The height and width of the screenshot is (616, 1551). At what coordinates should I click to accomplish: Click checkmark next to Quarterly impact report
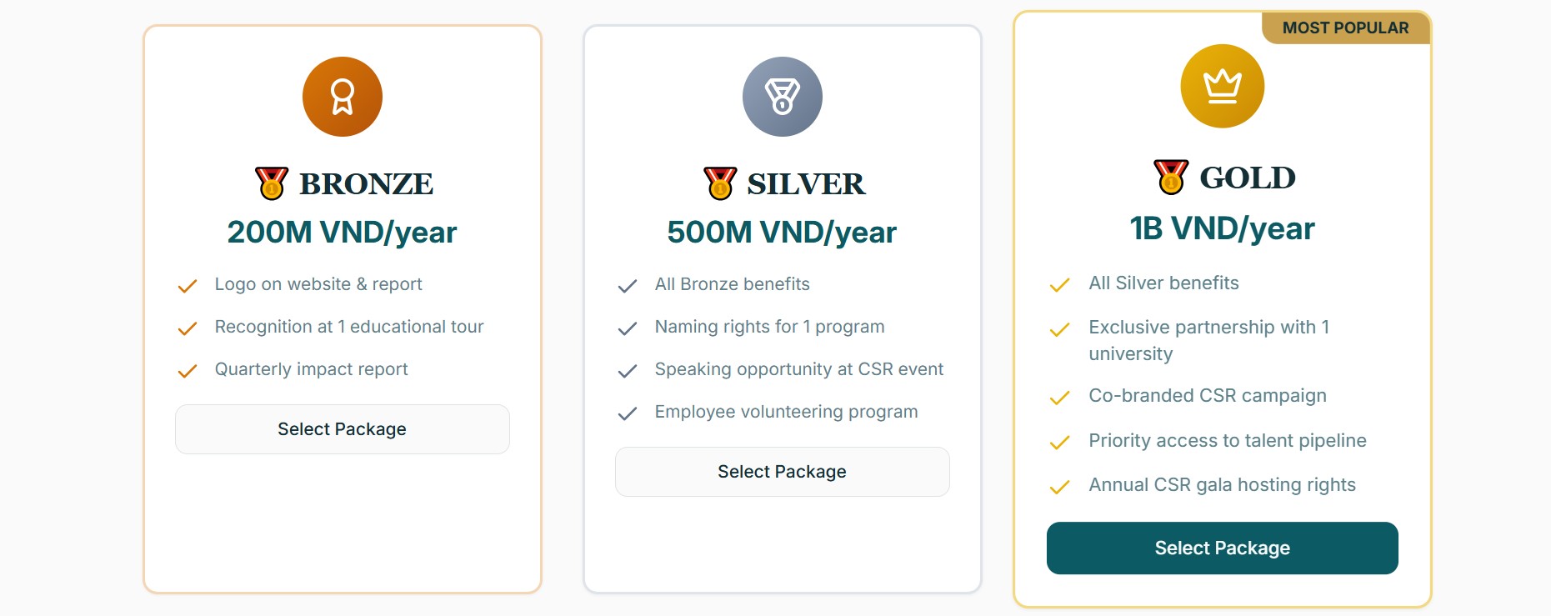188,371
